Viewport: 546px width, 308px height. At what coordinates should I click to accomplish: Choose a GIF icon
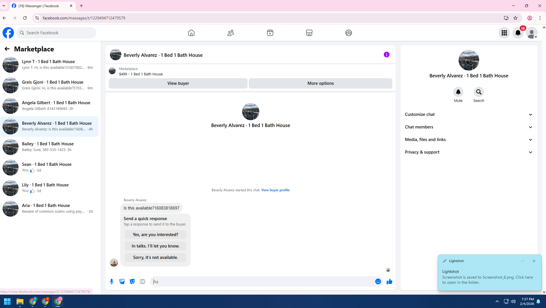point(142,281)
